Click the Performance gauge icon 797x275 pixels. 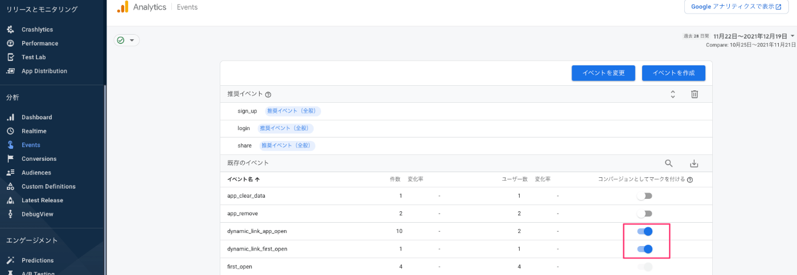tap(10, 43)
